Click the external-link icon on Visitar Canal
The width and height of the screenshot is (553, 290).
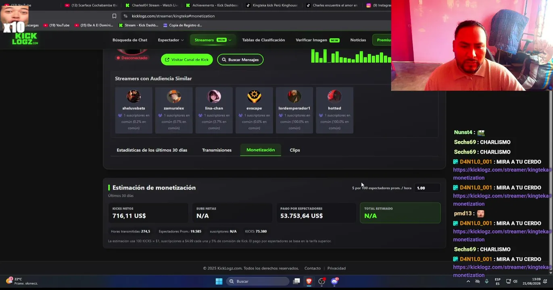pyautogui.click(x=167, y=60)
